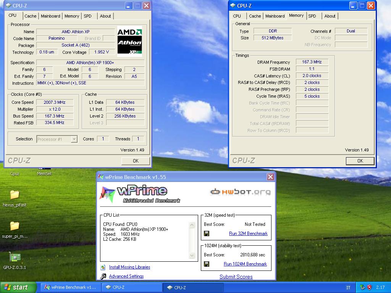The image size is (391, 293).
Task: Activate the second CPU-Z taskbar button
Action: point(193,287)
